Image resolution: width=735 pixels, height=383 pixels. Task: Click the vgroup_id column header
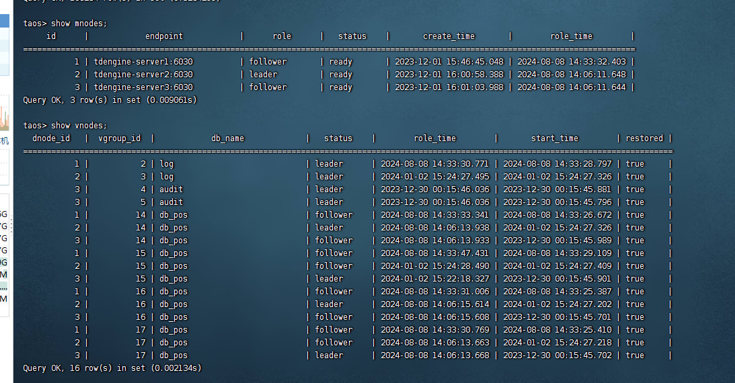(x=119, y=138)
